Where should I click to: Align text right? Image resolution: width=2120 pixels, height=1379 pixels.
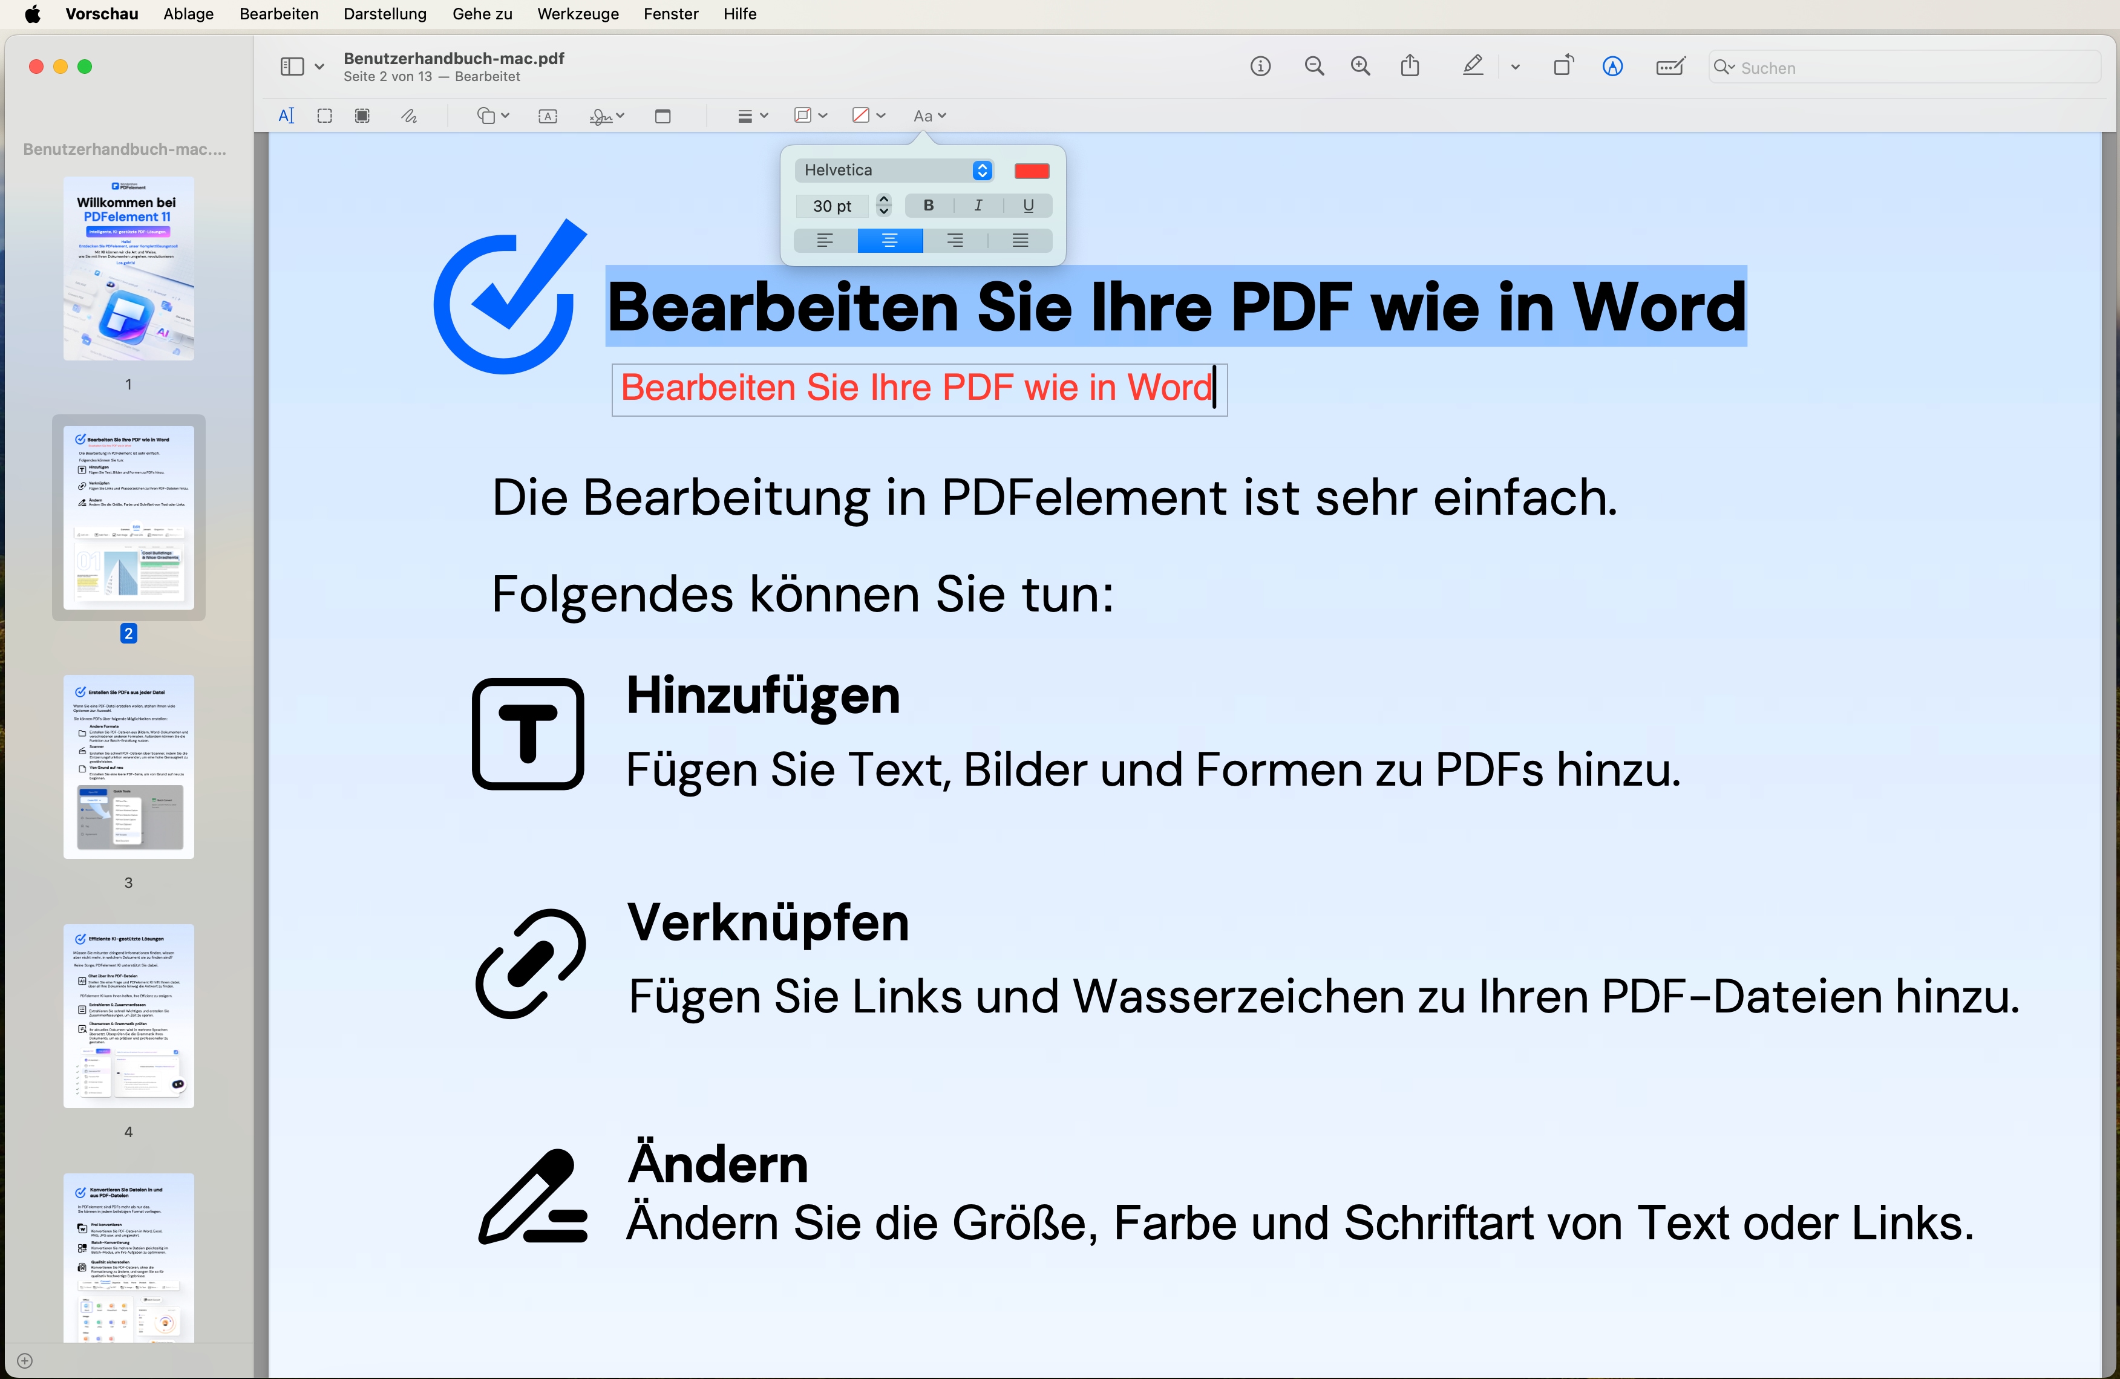click(955, 240)
